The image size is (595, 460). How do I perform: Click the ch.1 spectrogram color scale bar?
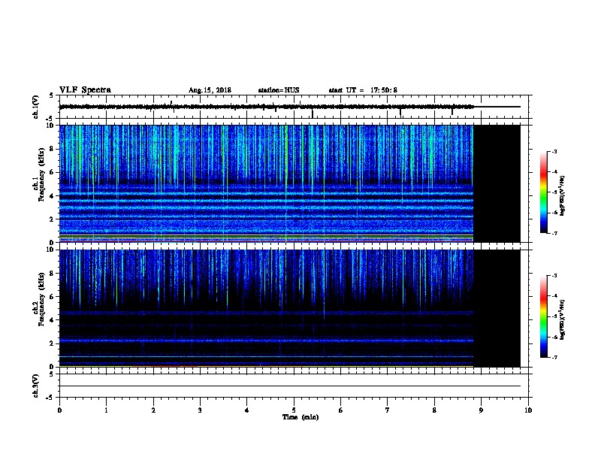[544, 192]
